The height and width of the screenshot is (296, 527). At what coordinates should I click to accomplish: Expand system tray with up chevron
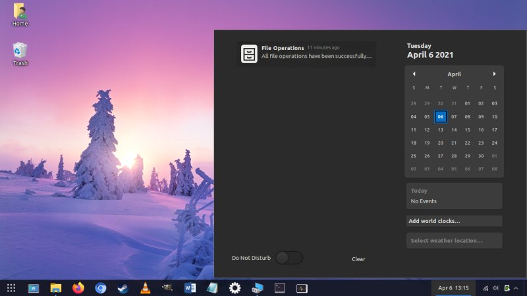(x=516, y=288)
